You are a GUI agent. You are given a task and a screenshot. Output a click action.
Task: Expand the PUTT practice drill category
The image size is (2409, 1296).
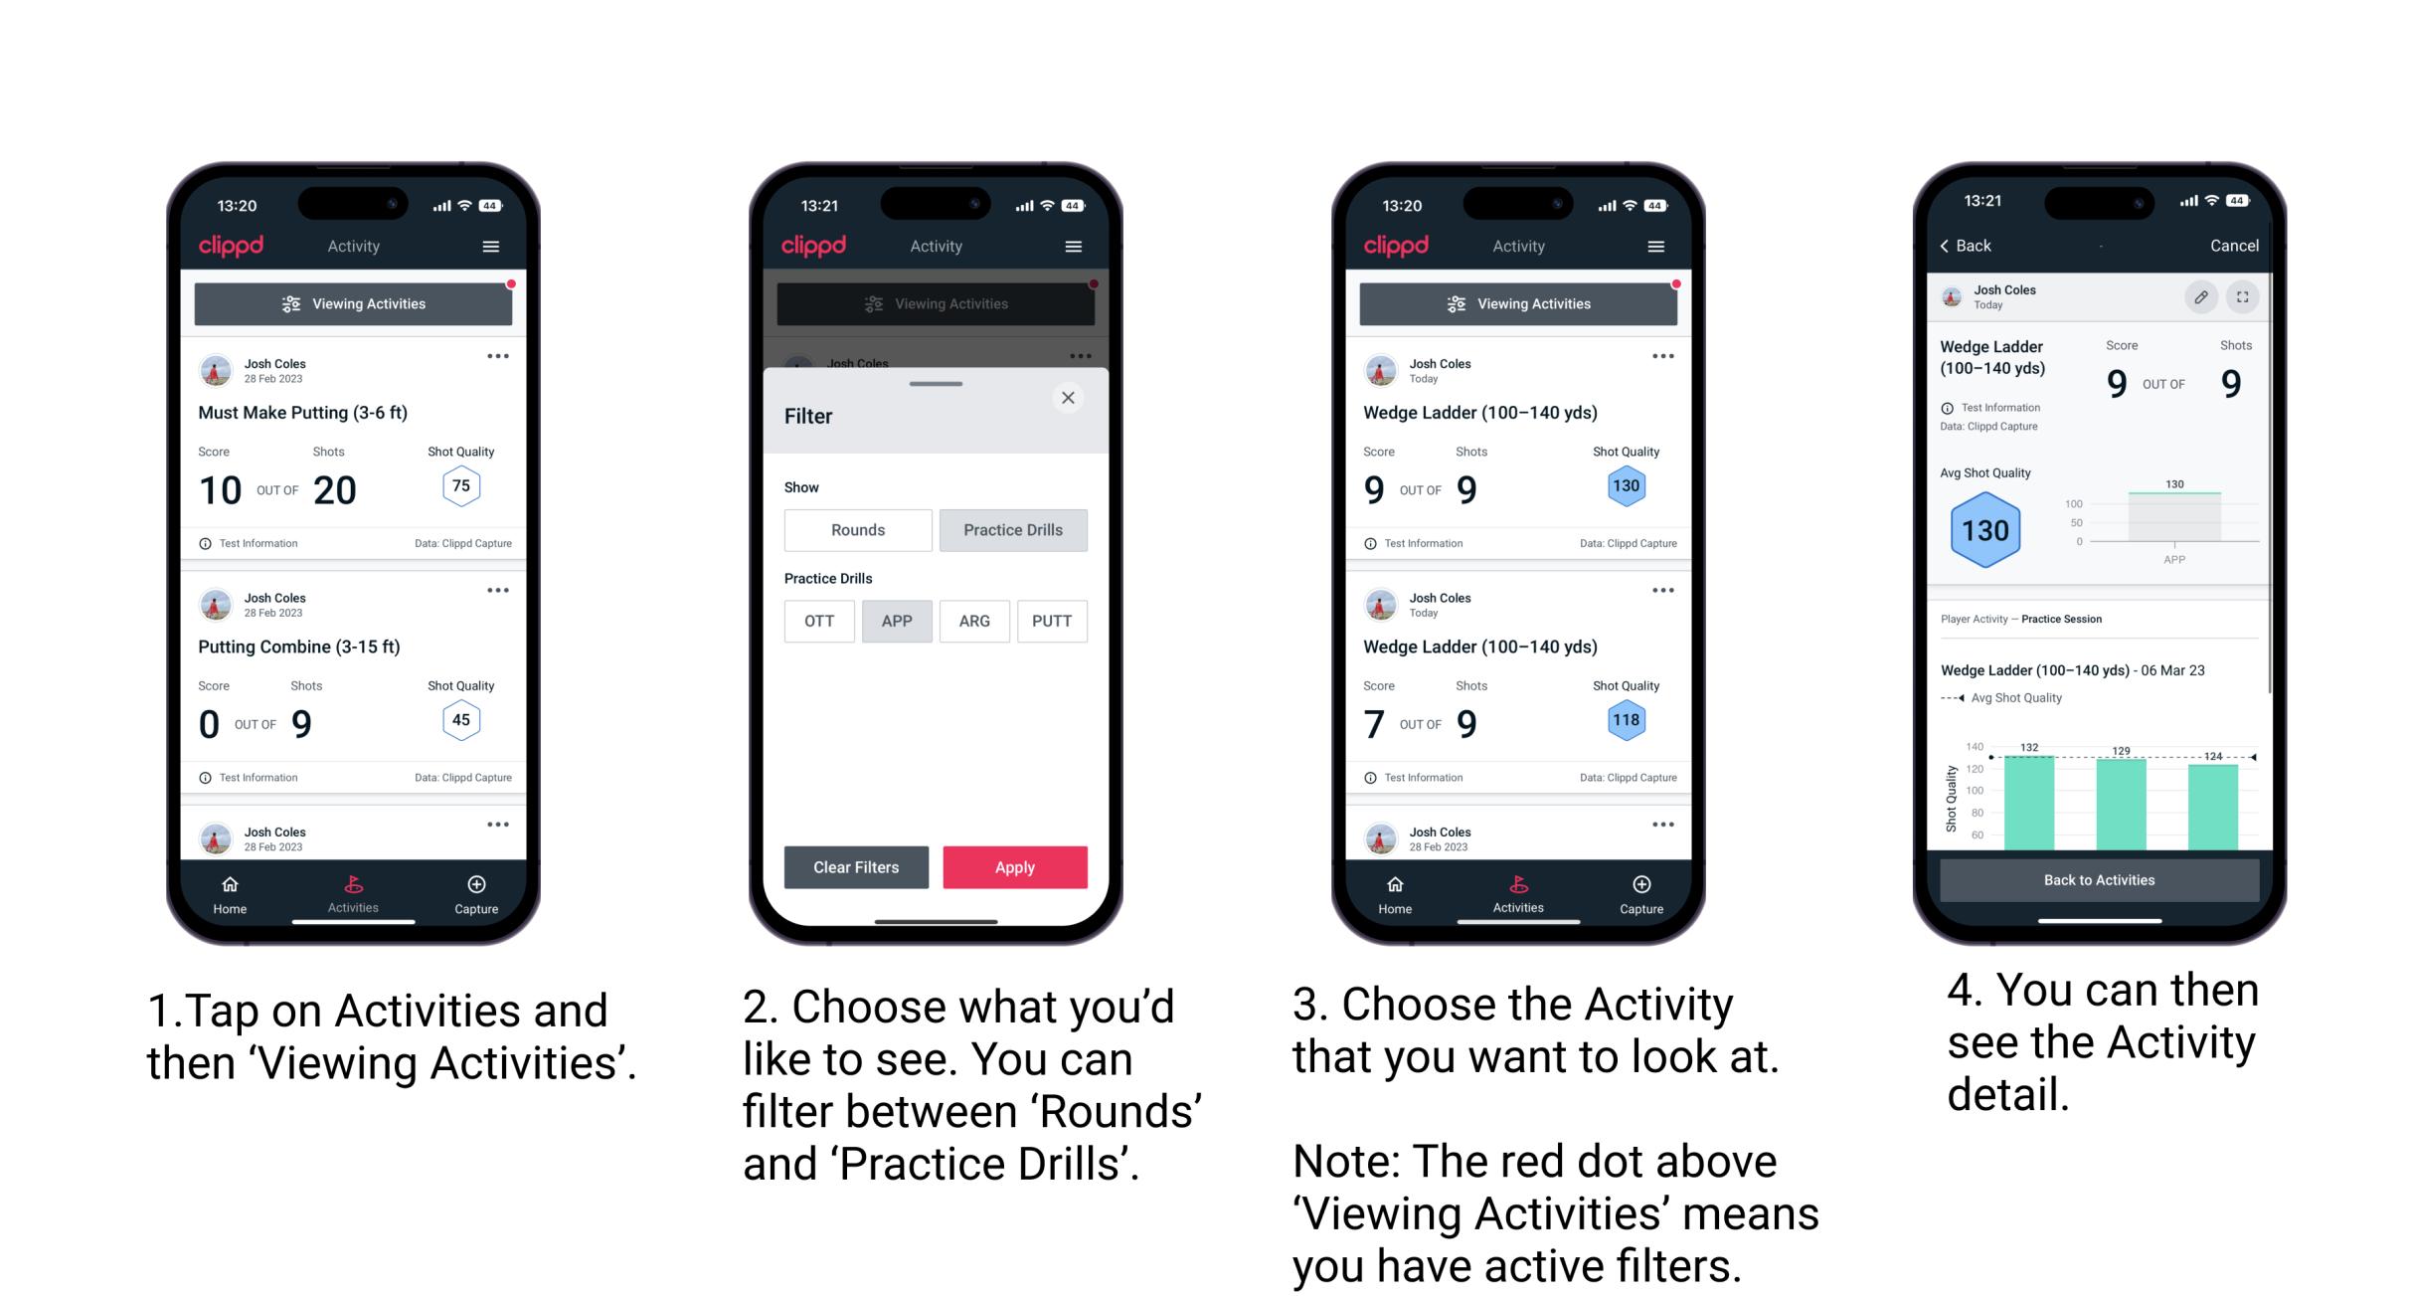pos(1051,623)
